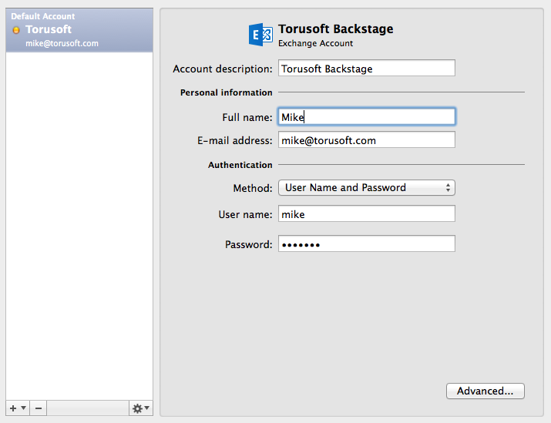
Task: Click the Password field
Action: (367, 243)
